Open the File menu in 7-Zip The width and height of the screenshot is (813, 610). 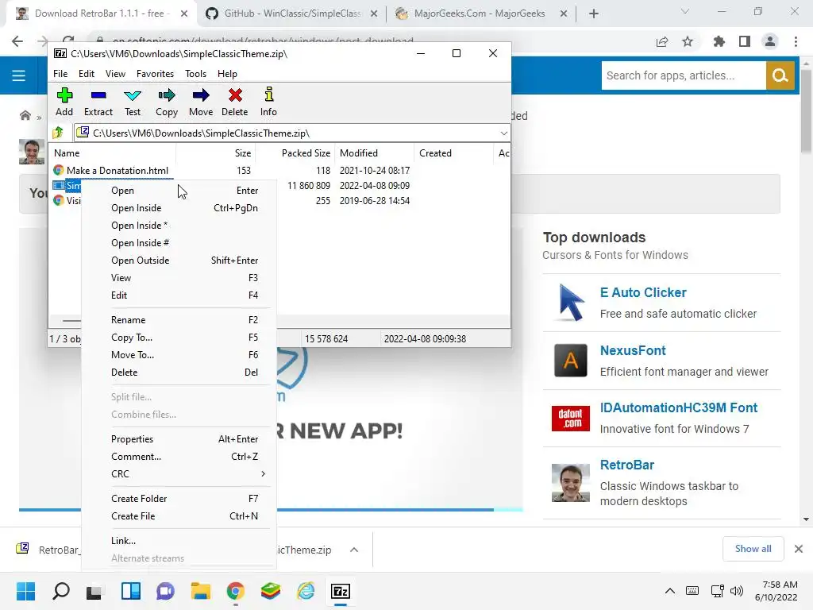click(x=60, y=74)
